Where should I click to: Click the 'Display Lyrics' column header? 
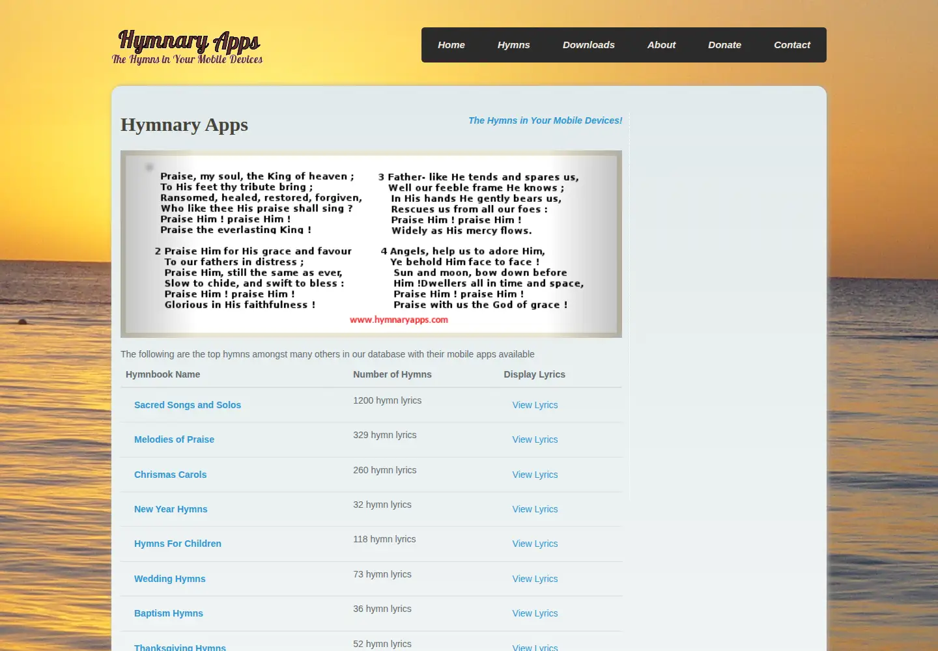(534, 374)
